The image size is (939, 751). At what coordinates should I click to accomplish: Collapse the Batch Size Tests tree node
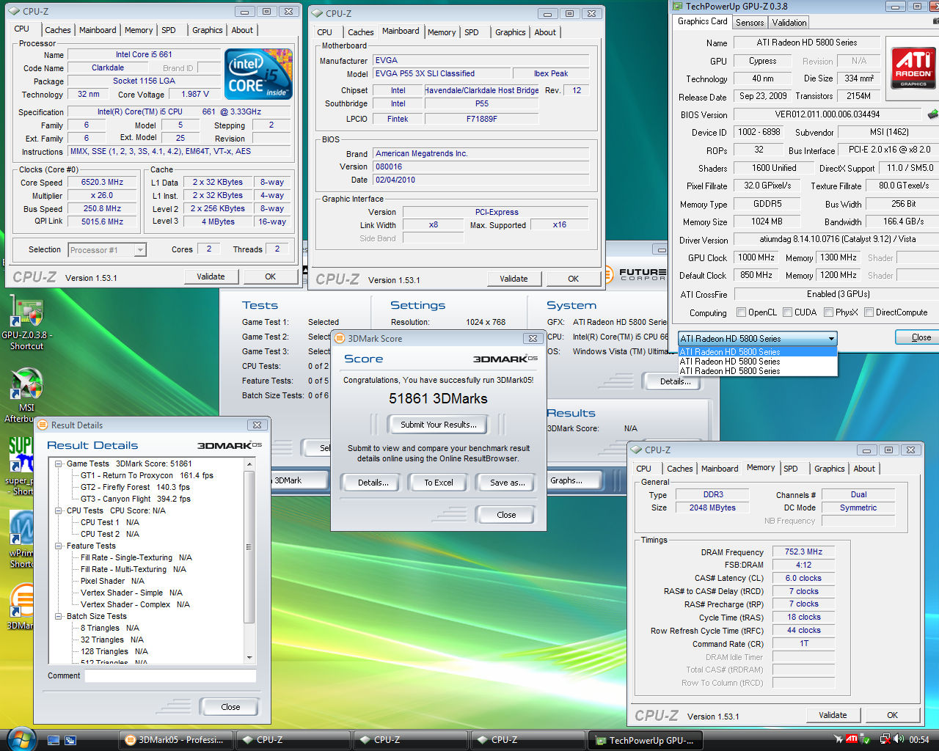coord(59,616)
